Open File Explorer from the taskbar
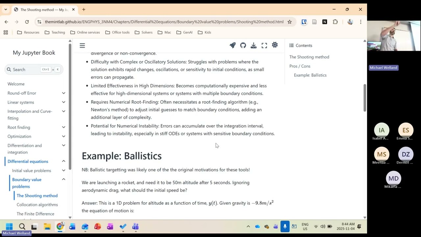Viewport: 421px width, 237px height. (47, 226)
